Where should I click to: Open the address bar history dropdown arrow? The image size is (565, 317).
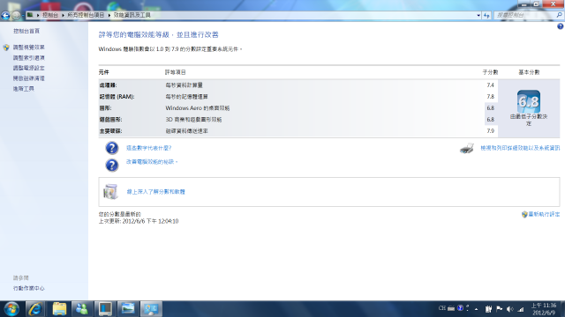pos(478,16)
